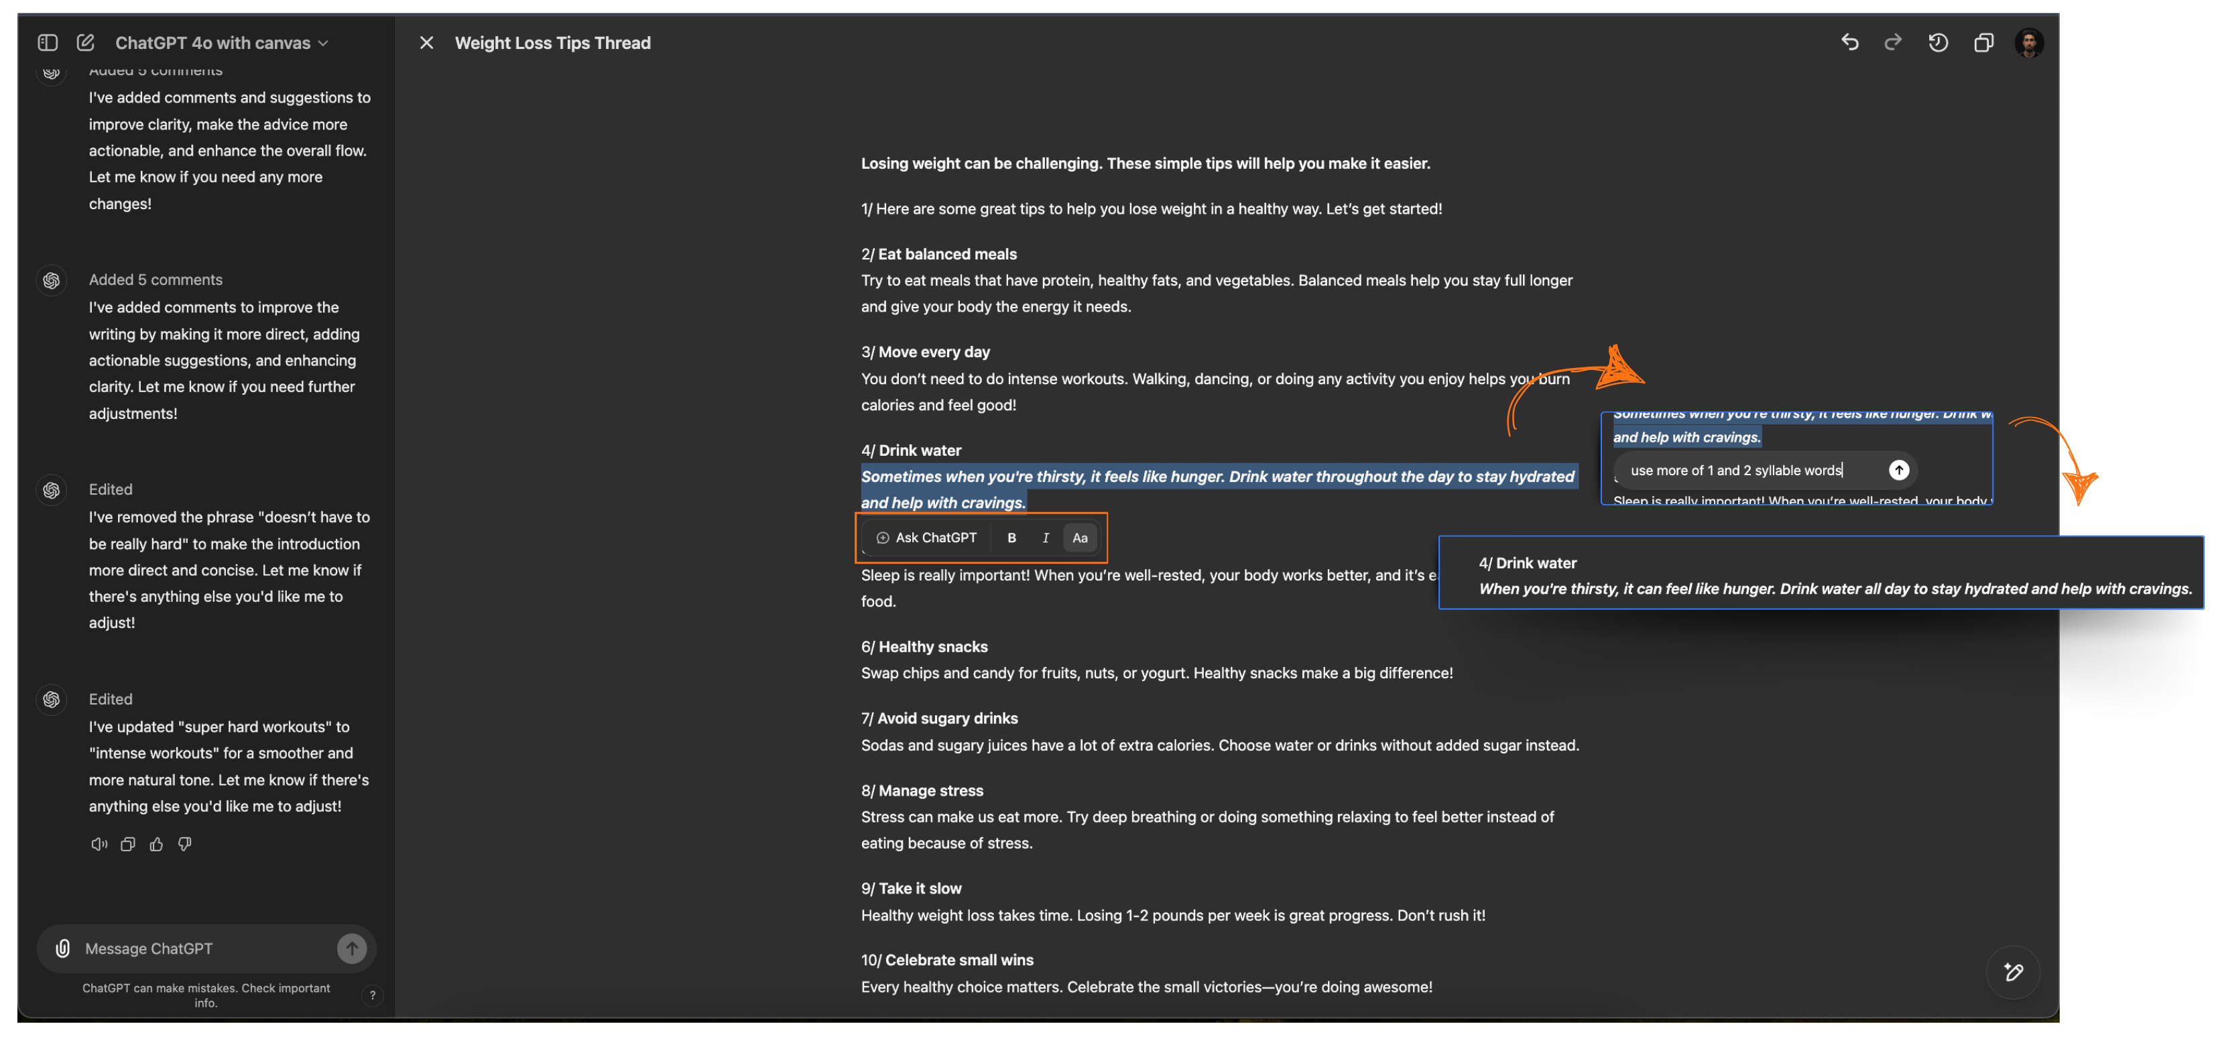2218x1045 pixels.
Task: Start a new chat with compose icon
Action: 85,42
